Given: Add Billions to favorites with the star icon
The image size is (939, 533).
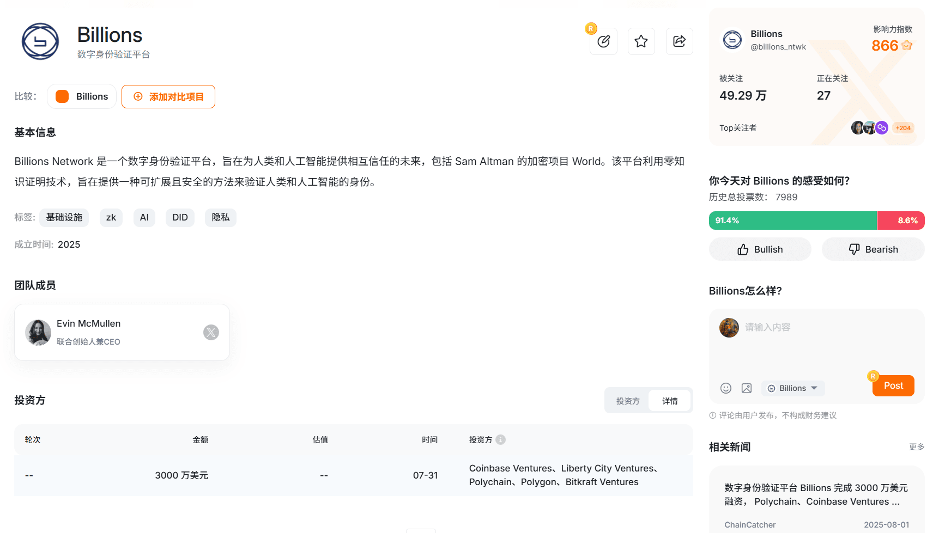Looking at the screenshot, I should coord(641,41).
